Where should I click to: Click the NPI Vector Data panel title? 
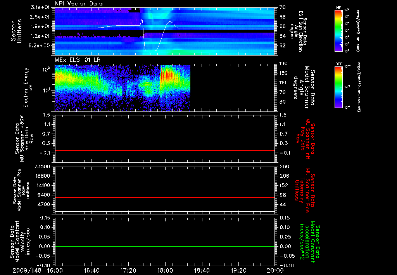79,3
